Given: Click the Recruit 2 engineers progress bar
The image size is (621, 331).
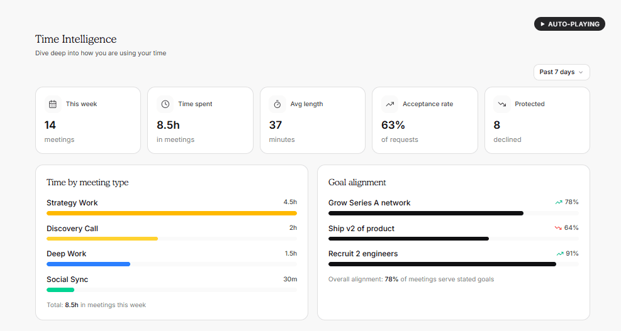Looking at the screenshot, I should (x=453, y=264).
